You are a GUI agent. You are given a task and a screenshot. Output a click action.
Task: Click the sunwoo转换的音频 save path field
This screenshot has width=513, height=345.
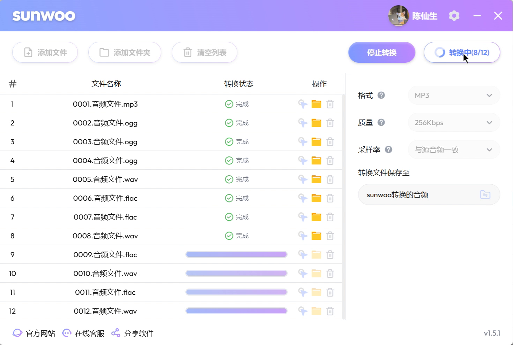429,194
